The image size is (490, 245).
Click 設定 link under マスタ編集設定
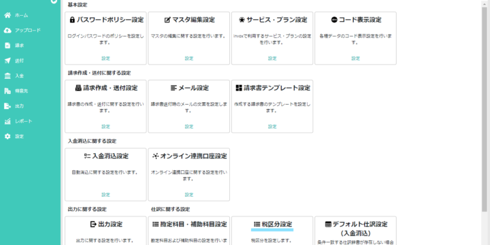coord(189,59)
